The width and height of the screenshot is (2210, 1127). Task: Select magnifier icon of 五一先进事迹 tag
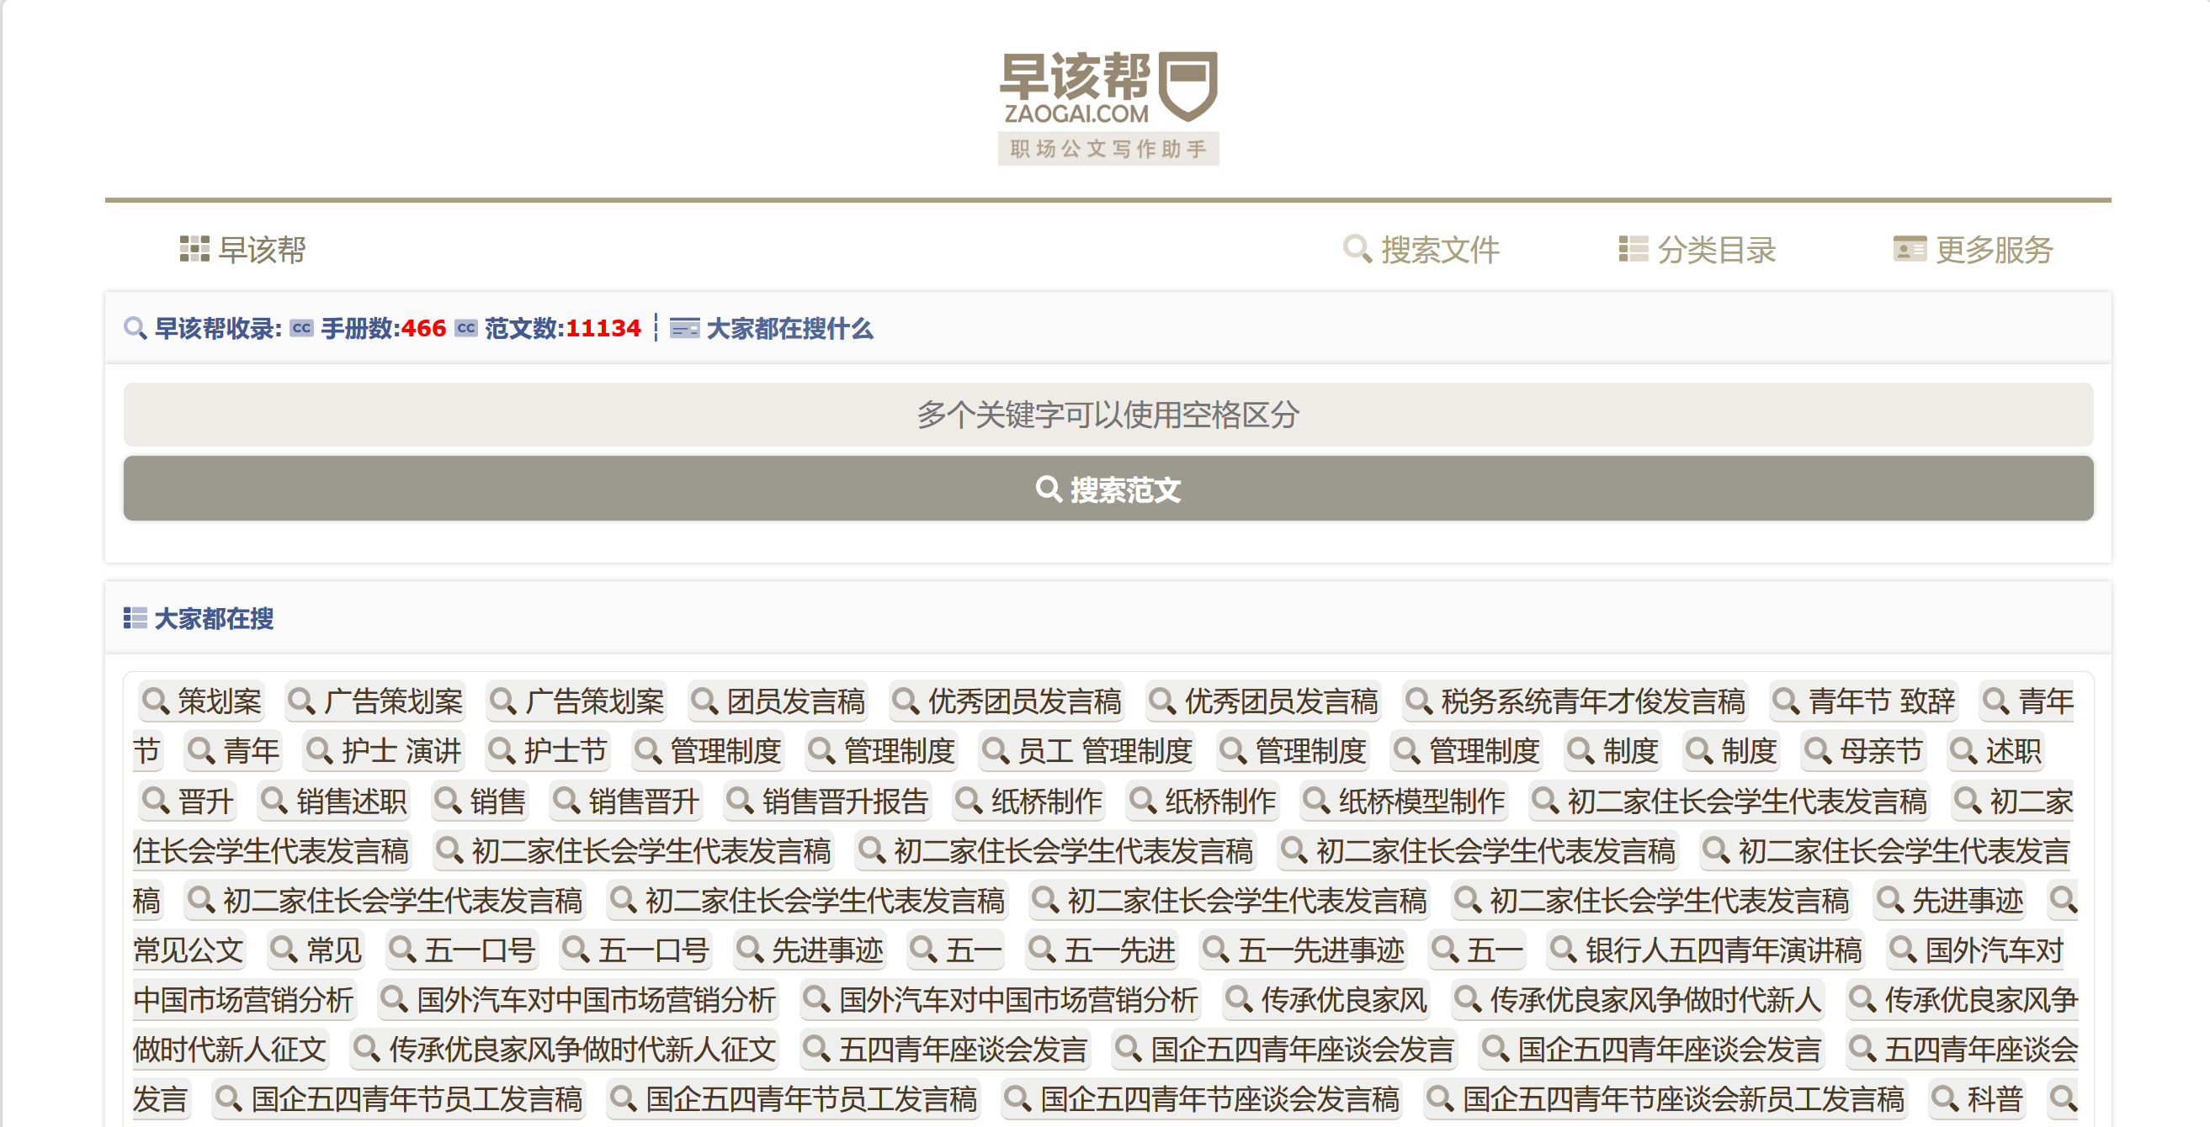[x=1217, y=950]
